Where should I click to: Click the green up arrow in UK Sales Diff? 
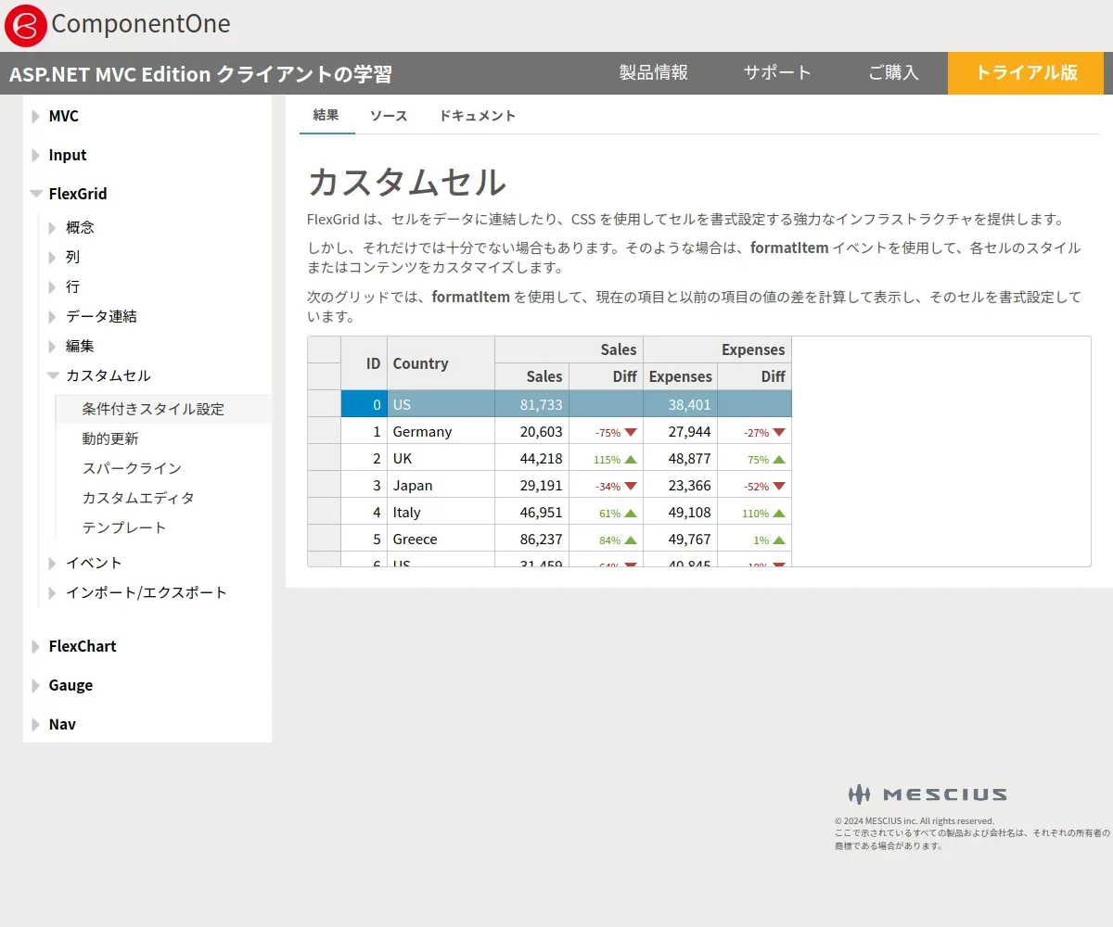[631, 459]
